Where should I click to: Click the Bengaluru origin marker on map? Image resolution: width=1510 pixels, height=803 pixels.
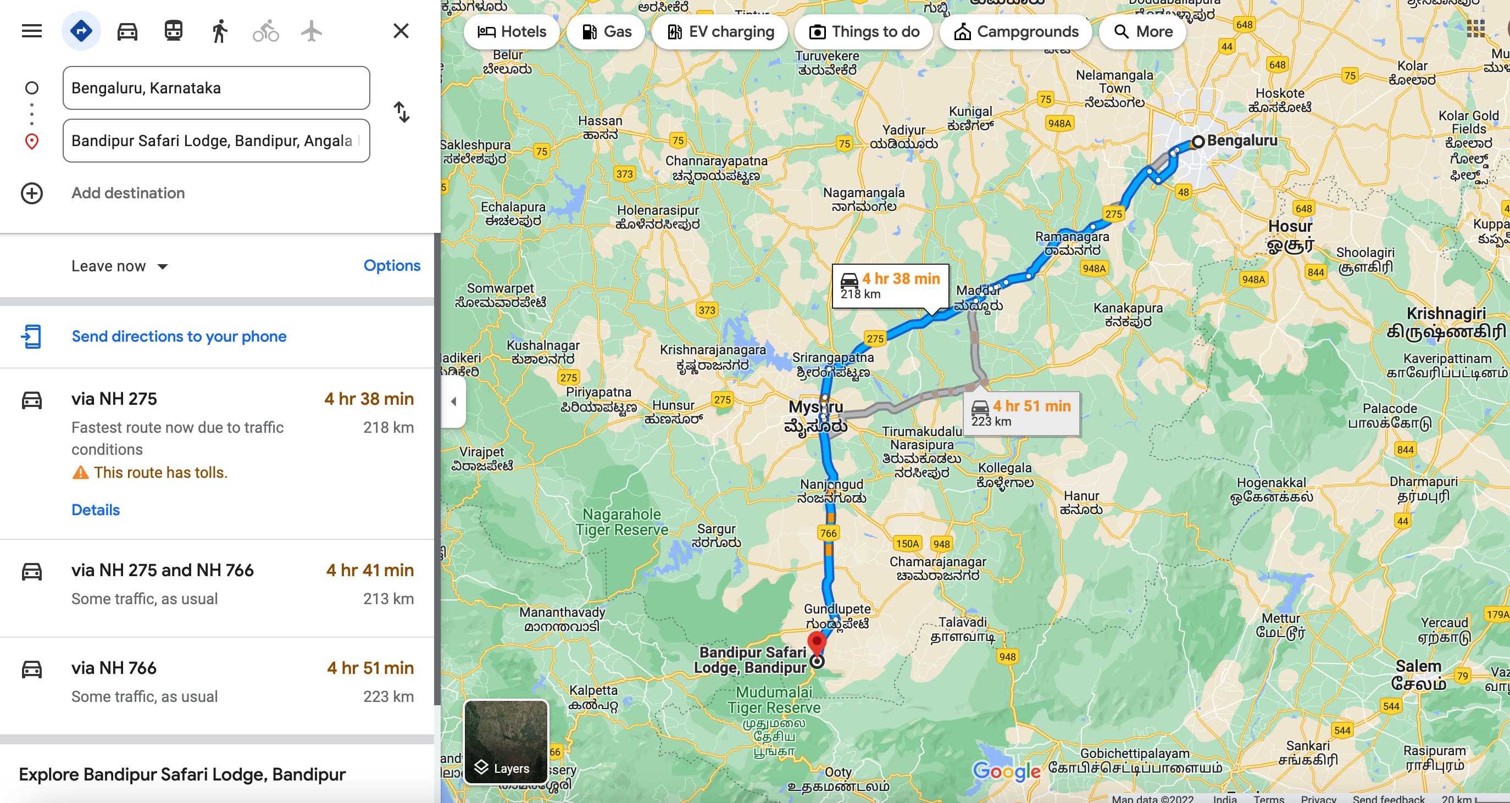point(1198,141)
